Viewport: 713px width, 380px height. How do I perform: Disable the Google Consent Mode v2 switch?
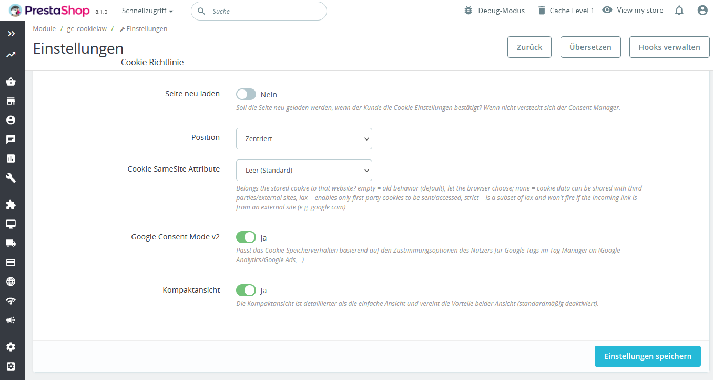coord(246,237)
